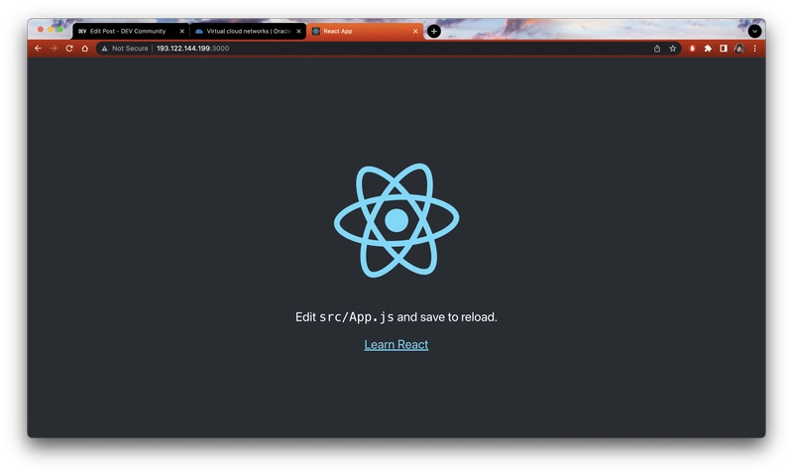Click the Not Secure label text
Image resolution: width=793 pixels, height=474 pixels.
[x=130, y=49]
